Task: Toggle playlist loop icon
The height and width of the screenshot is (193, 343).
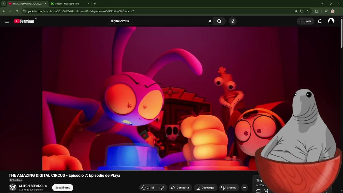Action: (x=258, y=191)
